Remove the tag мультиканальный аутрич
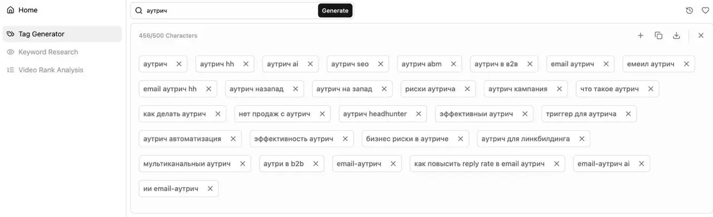Screen dimensions: 713x217 [242, 164]
